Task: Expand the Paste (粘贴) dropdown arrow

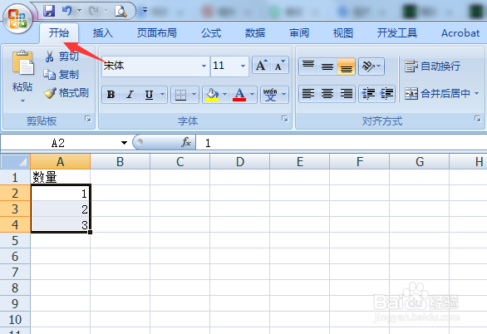Action: pos(22,101)
